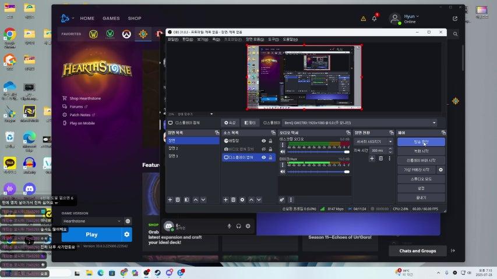Viewport: 497px width, 279px height.
Task: Move source down arrow in OBS sources toolbar
Action: [x=259, y=200]
